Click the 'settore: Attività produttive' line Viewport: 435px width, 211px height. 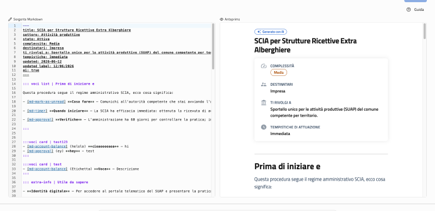(x=51, y=35)
